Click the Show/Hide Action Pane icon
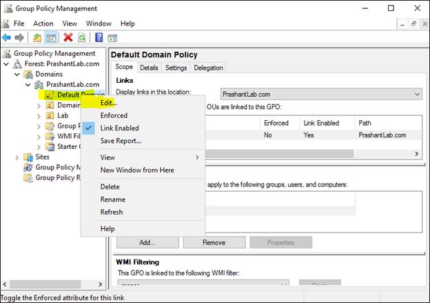The image size is (430, 303). (x=113, y=37)
